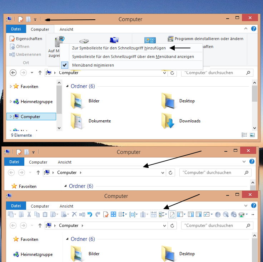Click Umbenennen in top window ribbon
The image size is (263, 262).
tap(25, 54)
